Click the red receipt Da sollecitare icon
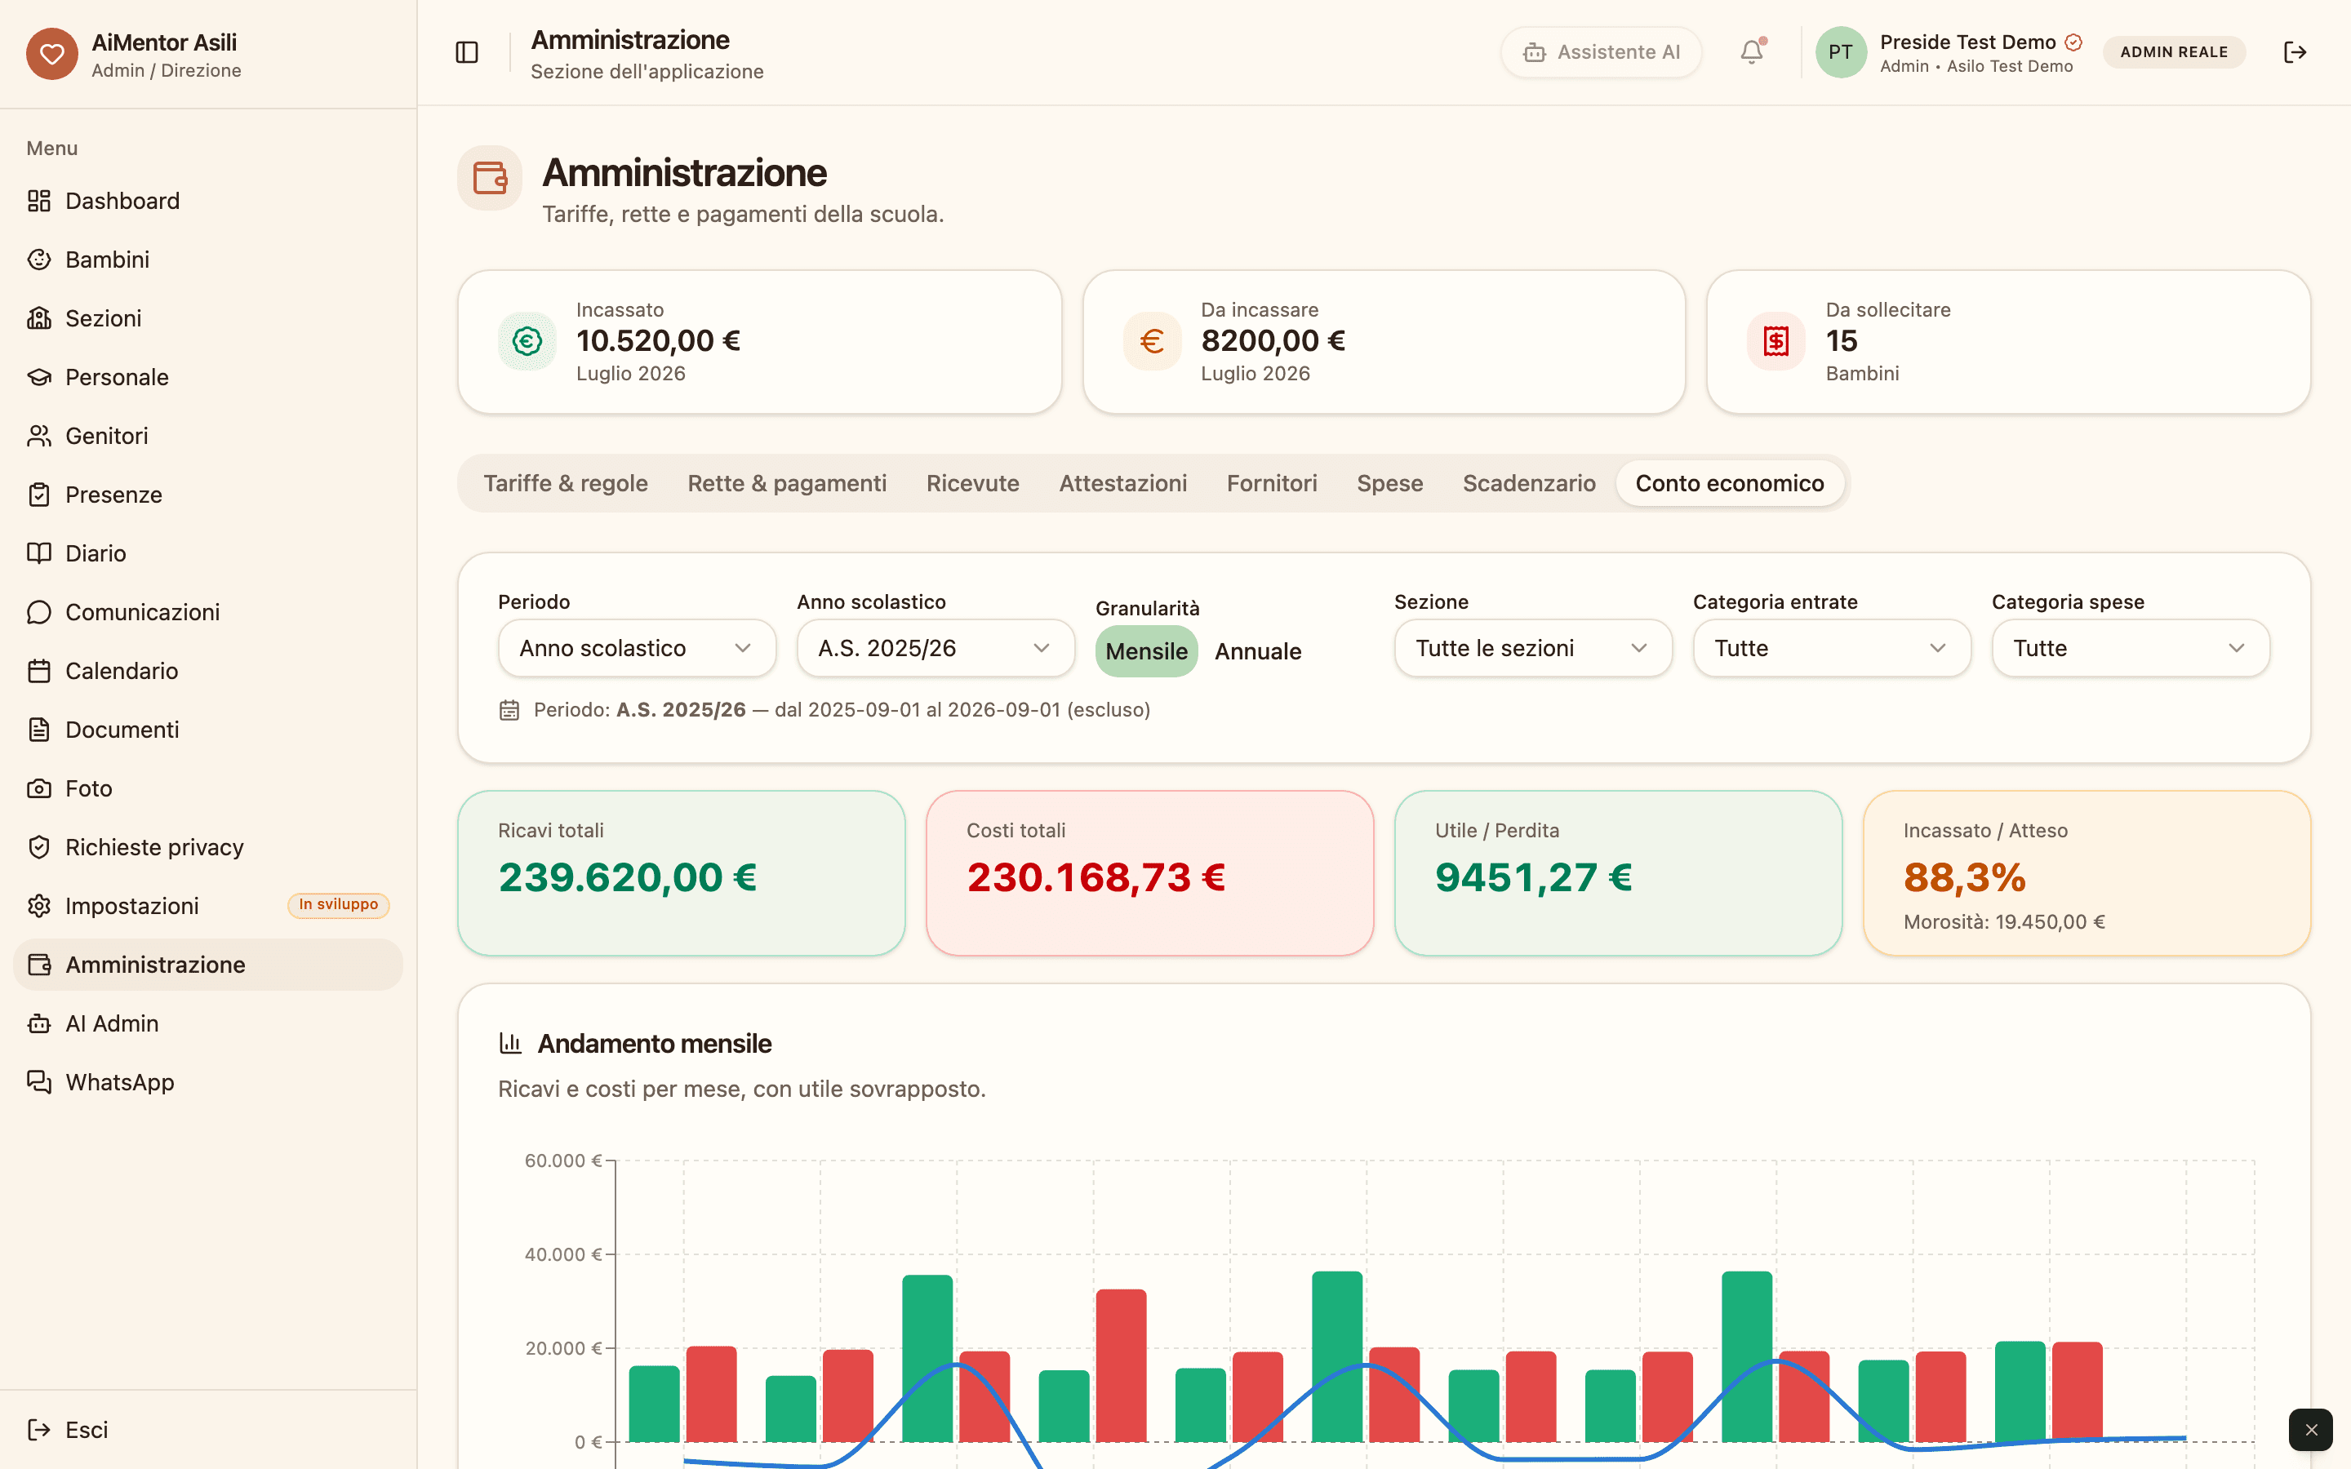Screen dimensions: 2351x1469 (x=1775, y=341)
